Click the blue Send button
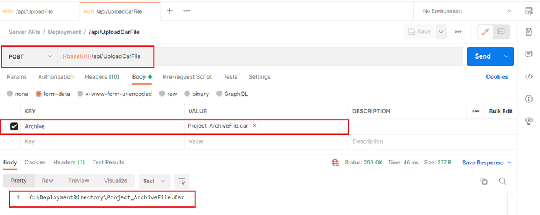This screenshot has height=215, width=540. click(482, 56)
